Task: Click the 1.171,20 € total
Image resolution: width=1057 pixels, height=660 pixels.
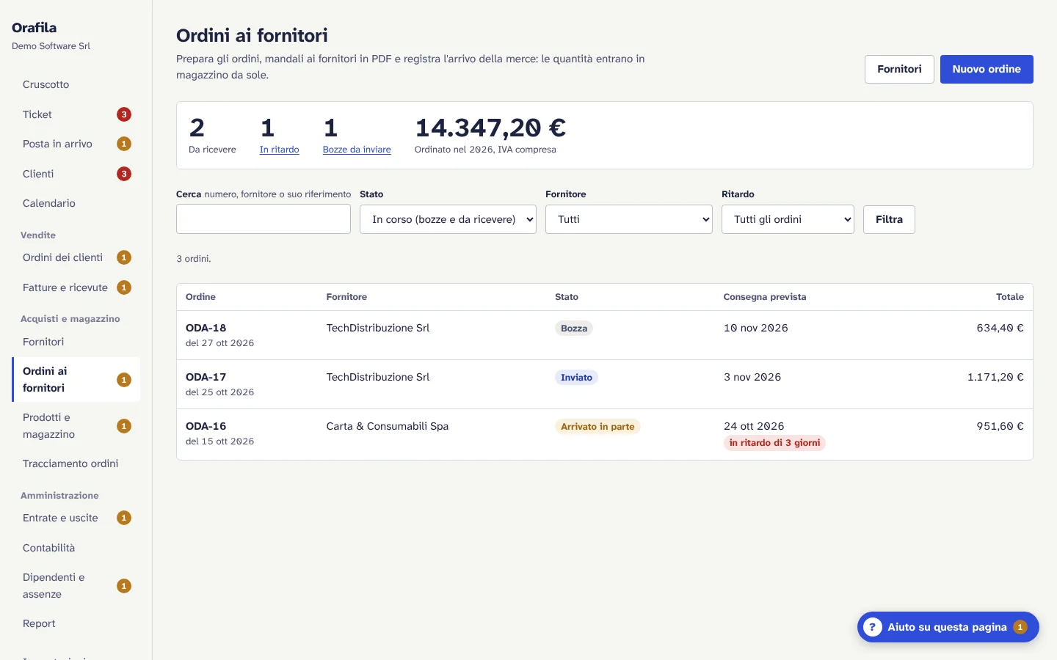Action: 995,377
